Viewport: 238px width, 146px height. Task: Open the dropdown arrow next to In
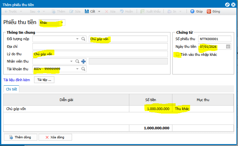[180, 12]
